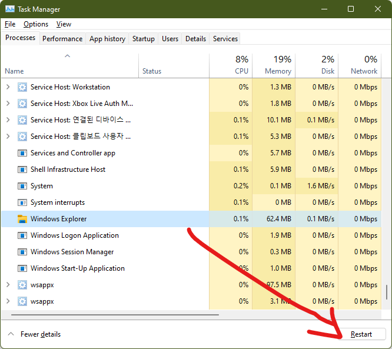Screen dimensions: 392x349
Task: Click the Windows Start-Up Application icon
Action: click(22, 268)
